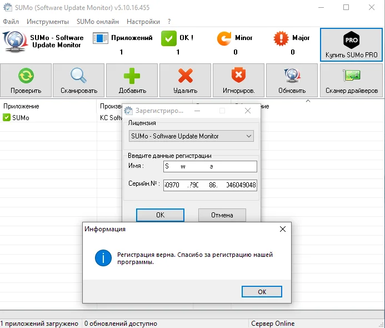Click the green OK checkmark status icon
This screenshot has width=385, height=328.
click(169, 38)
